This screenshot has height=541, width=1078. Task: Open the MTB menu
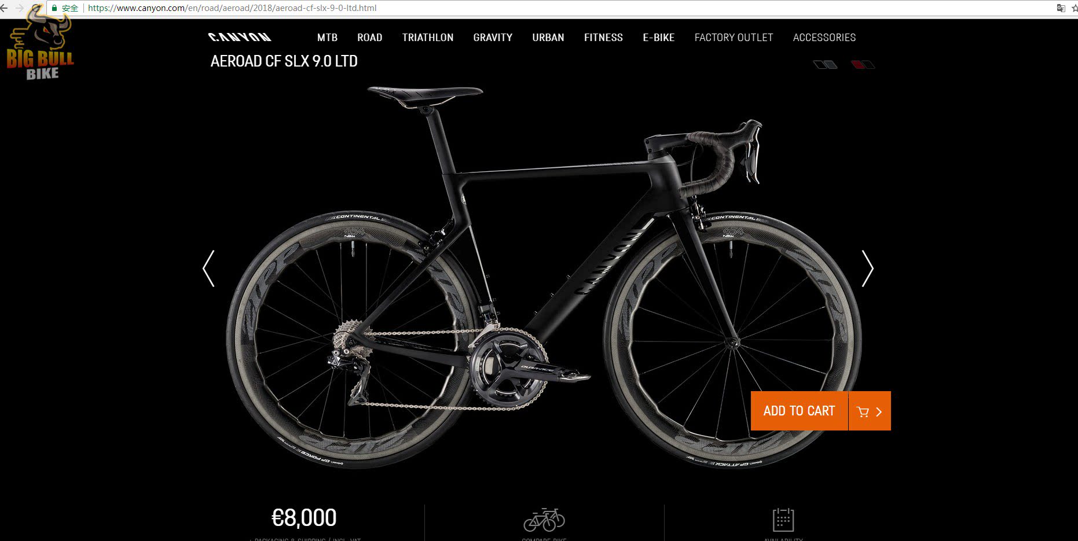pos(327,38)
